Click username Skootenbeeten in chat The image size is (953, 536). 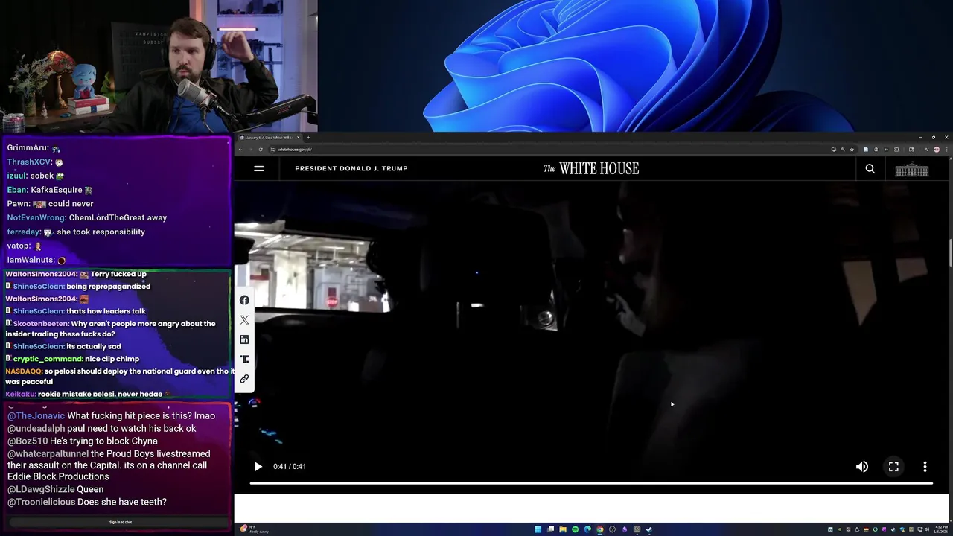[x=41, y=324]
